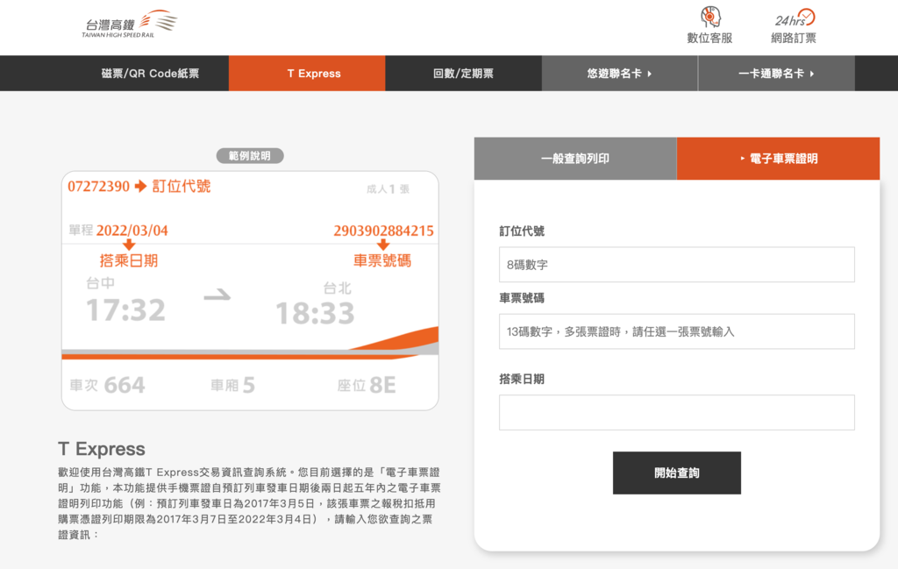Expand the 一卡通聯名卡 menu

pyautogui.click(x=777, y=74)
